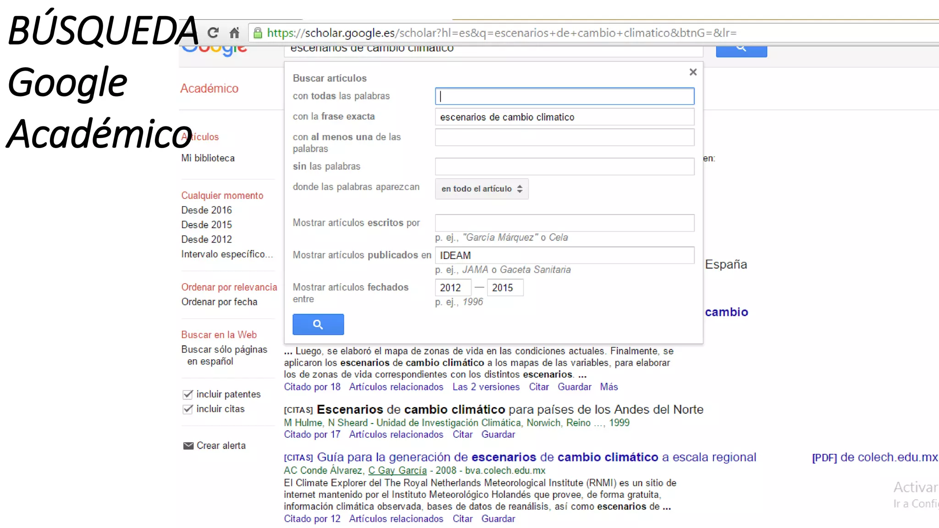The width and height of the screenshot is (939, 528).
Task: Open 'Las 2 versiones' link
Action: point(486,387)
